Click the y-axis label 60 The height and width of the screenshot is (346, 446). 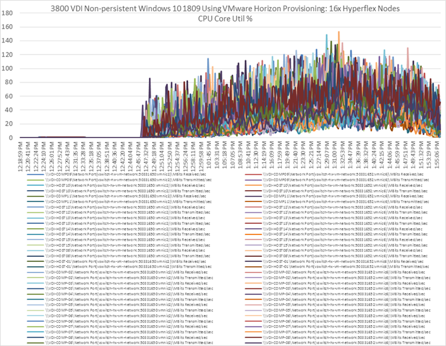[9, 96]
